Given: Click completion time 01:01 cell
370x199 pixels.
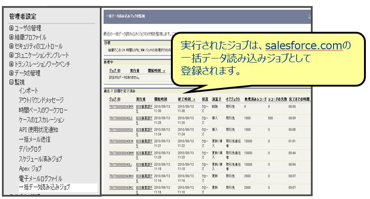Looking at the screenshot, I should pyautogui.click(x=292, y=141).
